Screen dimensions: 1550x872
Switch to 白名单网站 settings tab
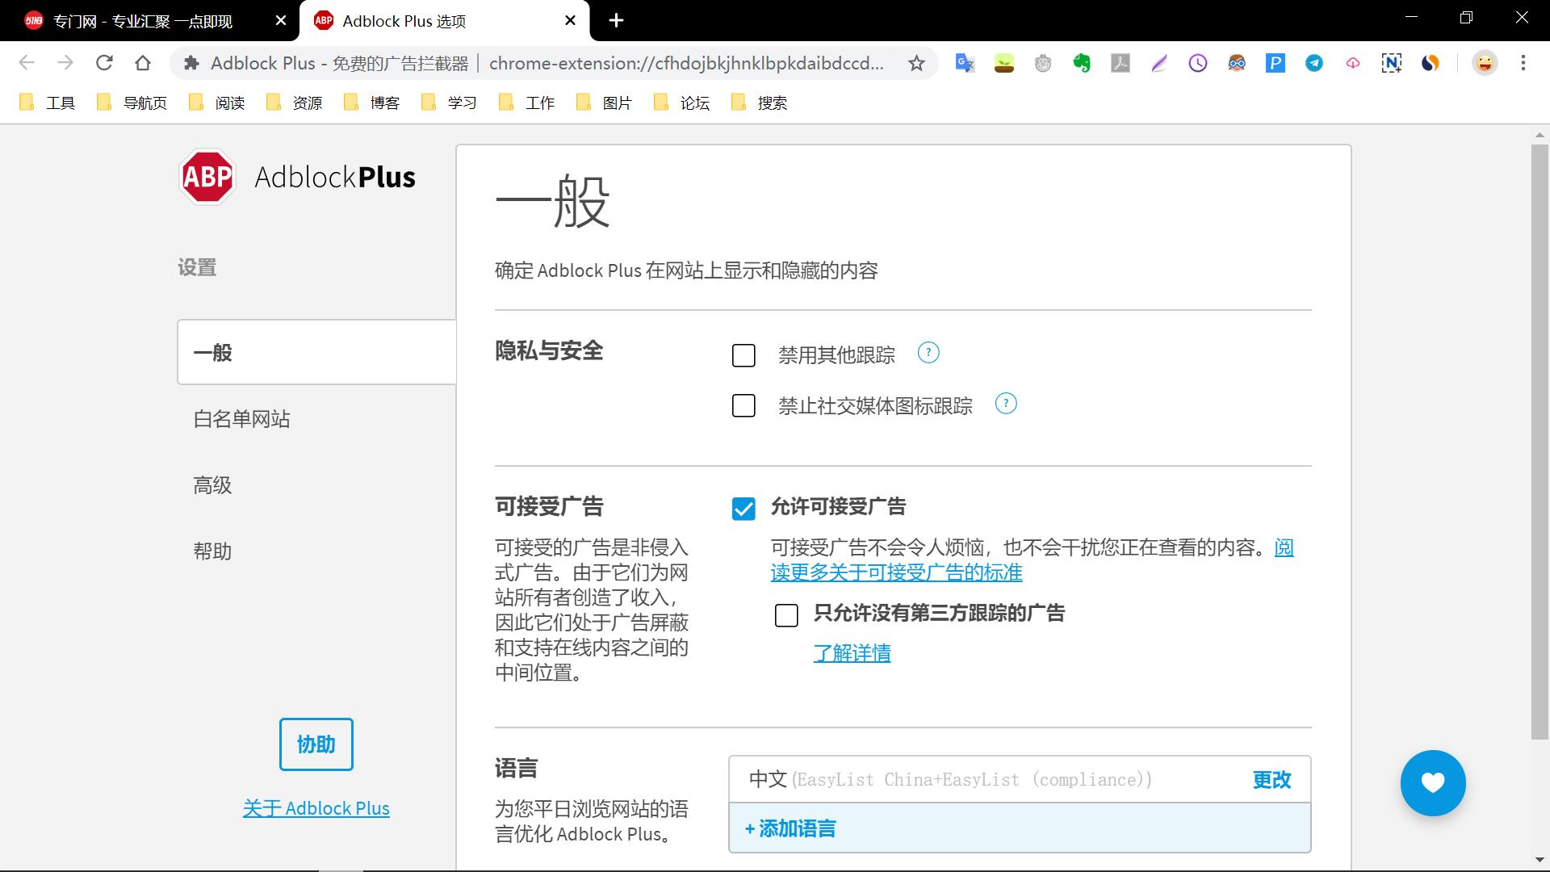241,419
